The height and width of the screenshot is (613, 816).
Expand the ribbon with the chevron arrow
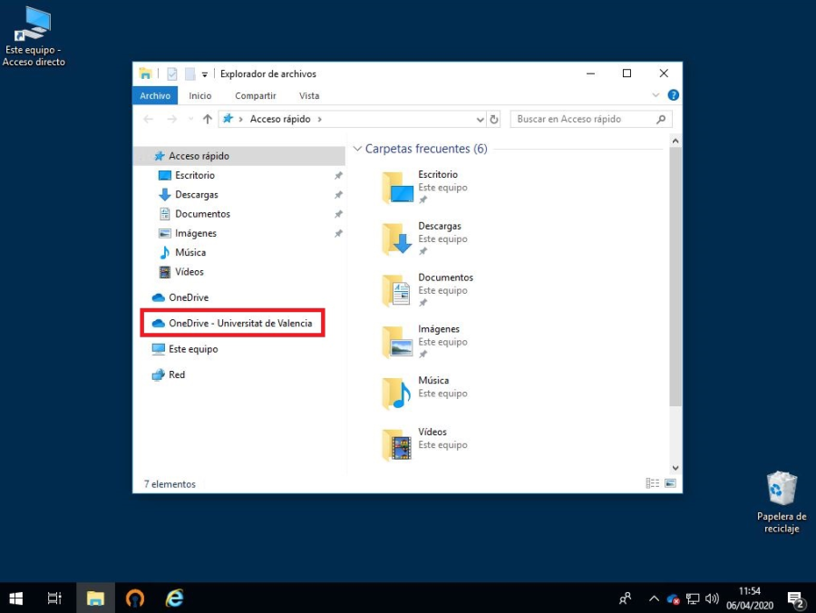tap(656, 95)
